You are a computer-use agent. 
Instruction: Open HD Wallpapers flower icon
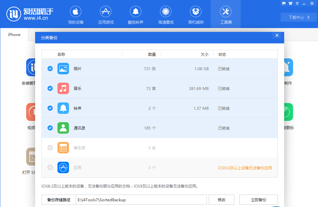point(166,12)
